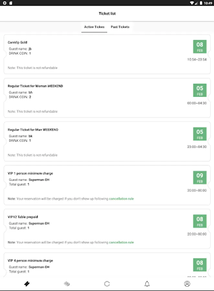Open VIP 4 person minimum charge ticket
The width and height of the screenshot is (214, 291).
point(107,265)
